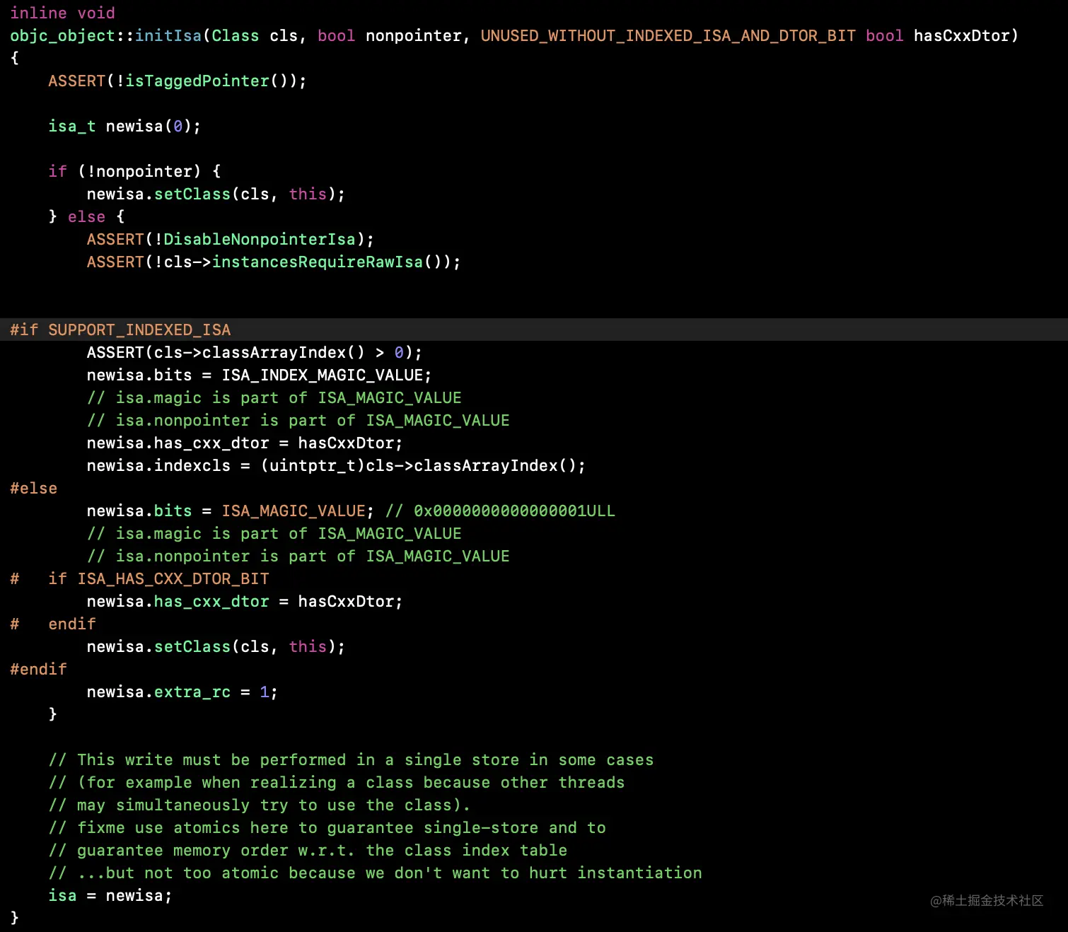Click the '#endif' directive before extra_rc
This screenshot has width=1068, height=932.
tap(38, 670)
